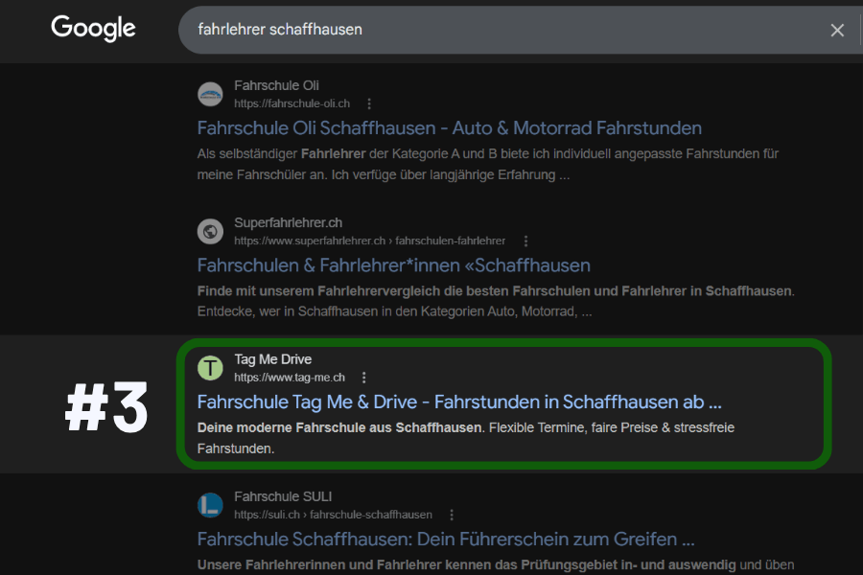Click the Google logo
This screenshot has height=575, width=863.
point(93,28)
